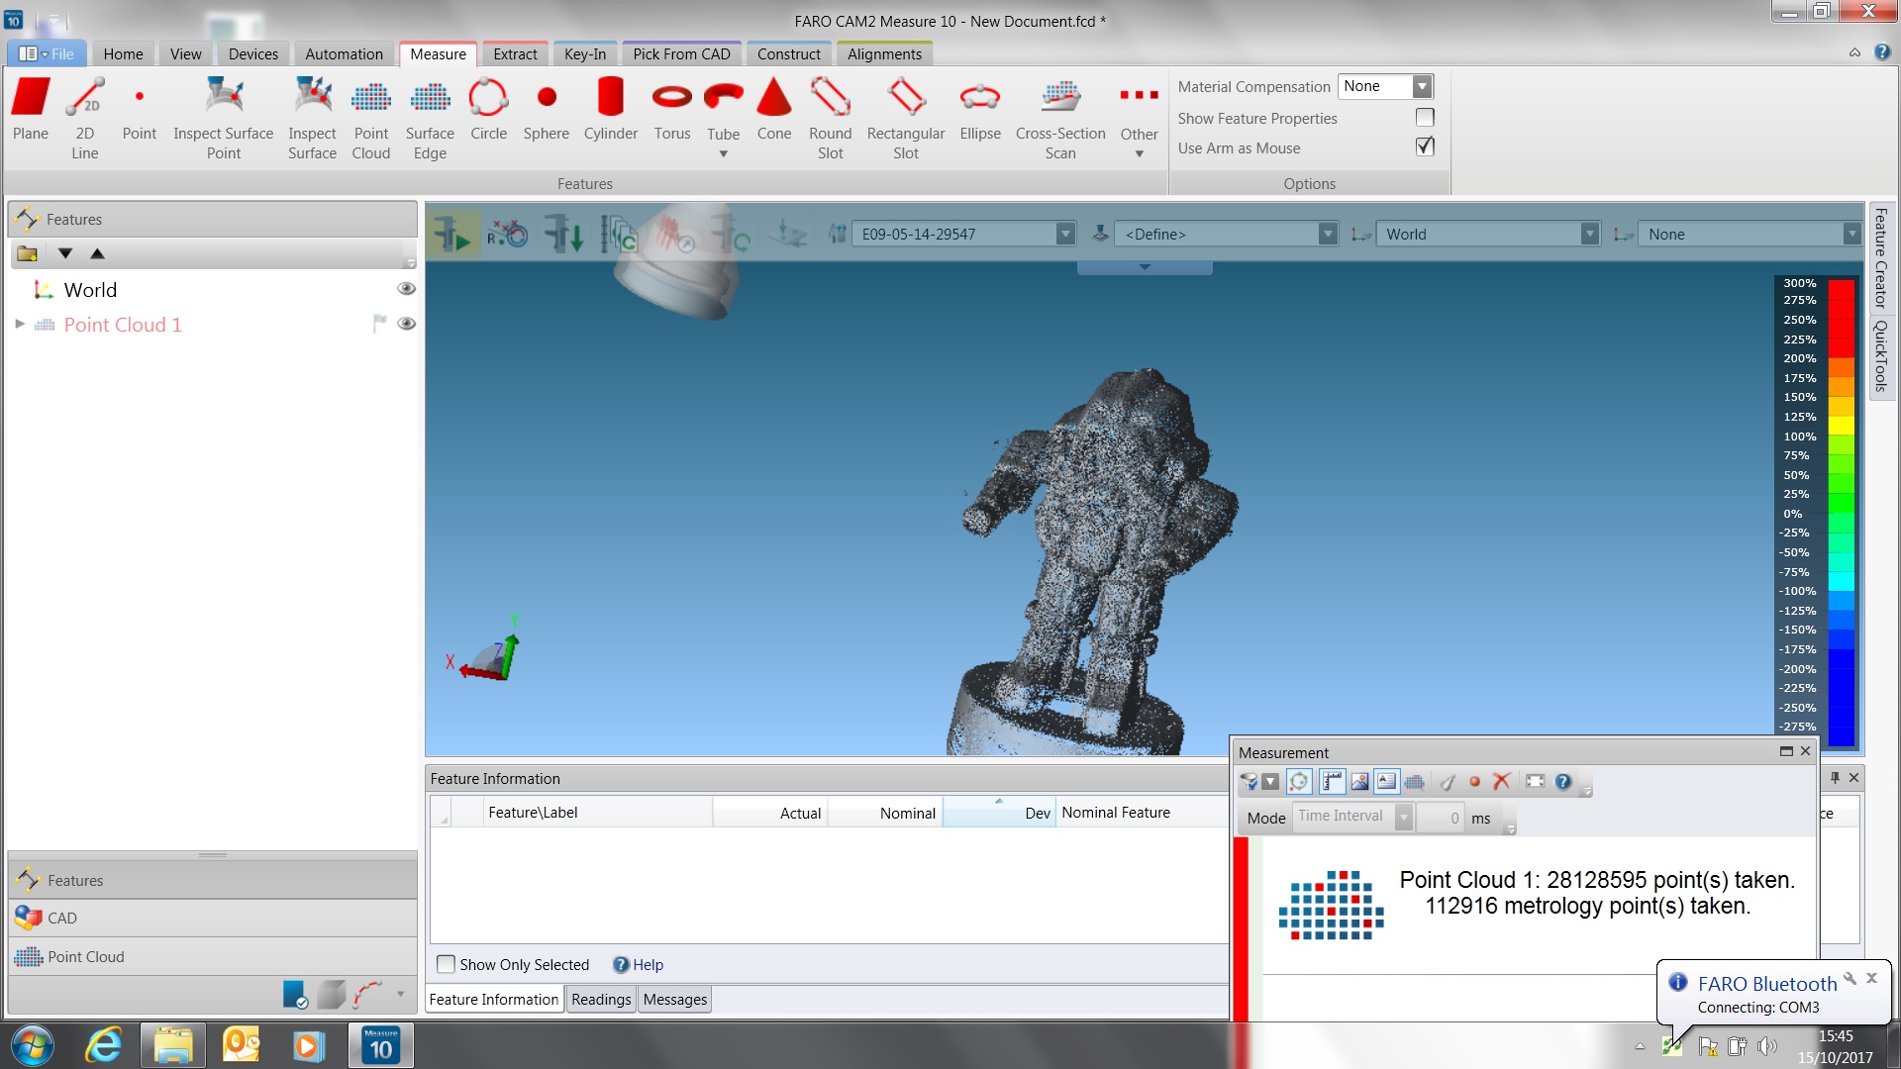Enable Show Feature Properties checkbox

click(x=1425, y=118)
